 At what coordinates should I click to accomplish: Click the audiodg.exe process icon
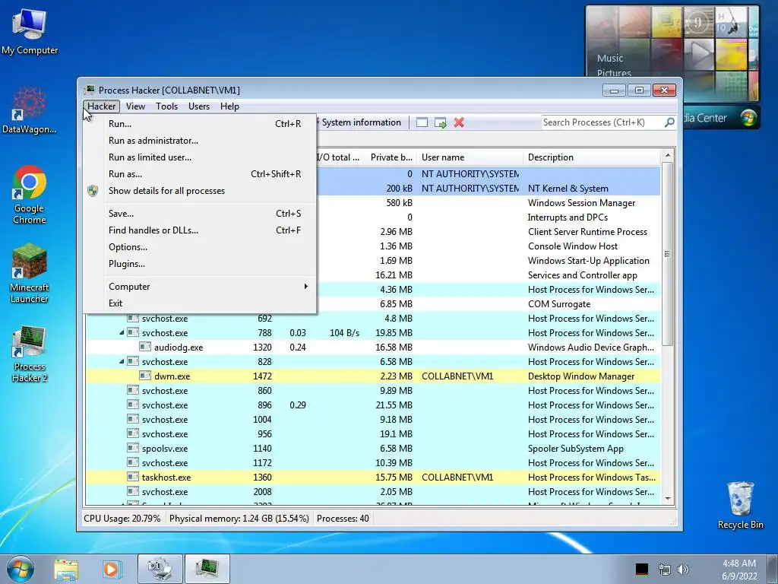145,347
